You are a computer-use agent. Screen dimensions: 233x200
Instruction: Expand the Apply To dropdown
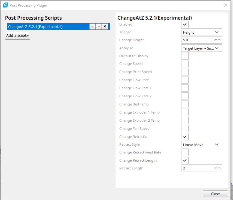pyautogui.click(x=201, y=48)
